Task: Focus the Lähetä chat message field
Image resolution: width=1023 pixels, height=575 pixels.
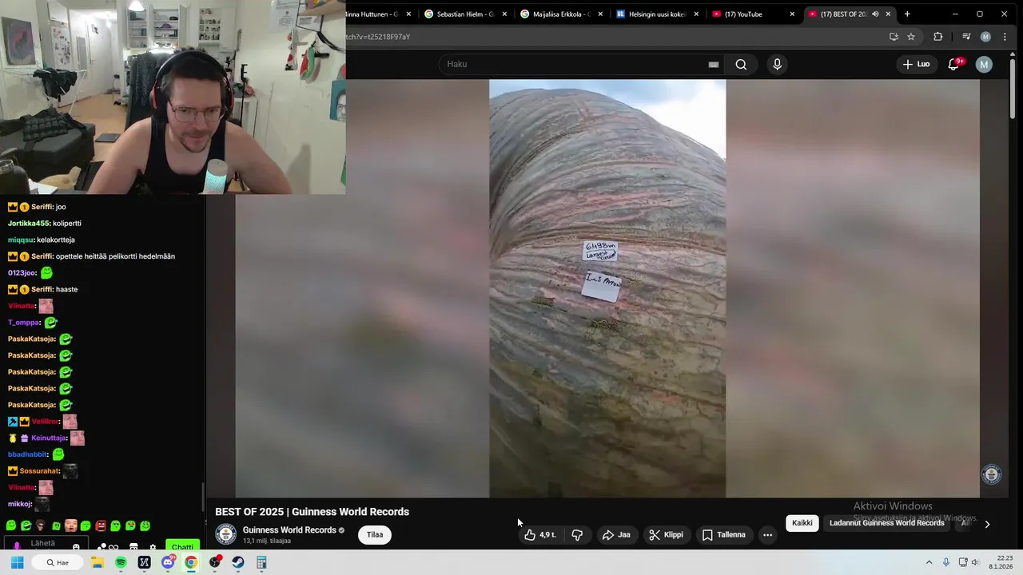Action: coord(42,544)
